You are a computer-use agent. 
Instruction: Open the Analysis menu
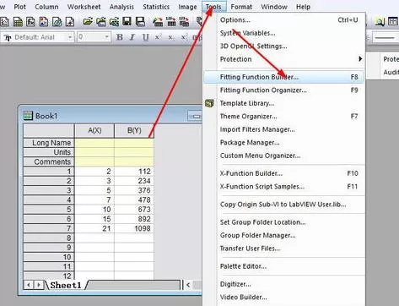[x=121, y=7]
